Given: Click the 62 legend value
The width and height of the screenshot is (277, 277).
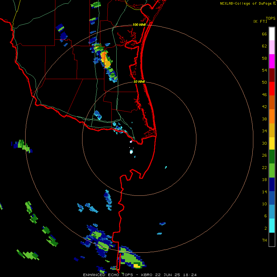Looking at the screenshot, I should pos(264,46).
